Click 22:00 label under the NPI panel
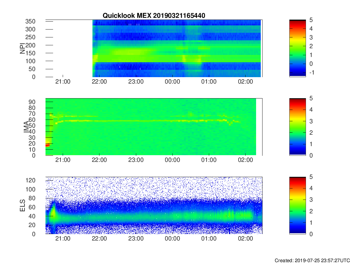The image size is (350, 263). tap(99, 82)
